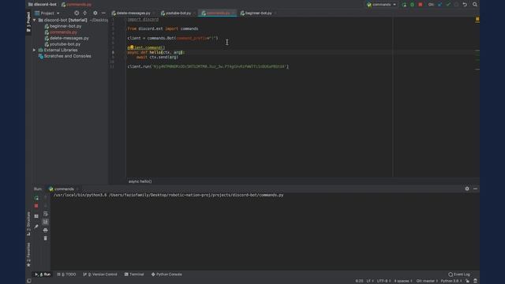
Task: Place cursor in the client.run code line
Action: (208, 66)
